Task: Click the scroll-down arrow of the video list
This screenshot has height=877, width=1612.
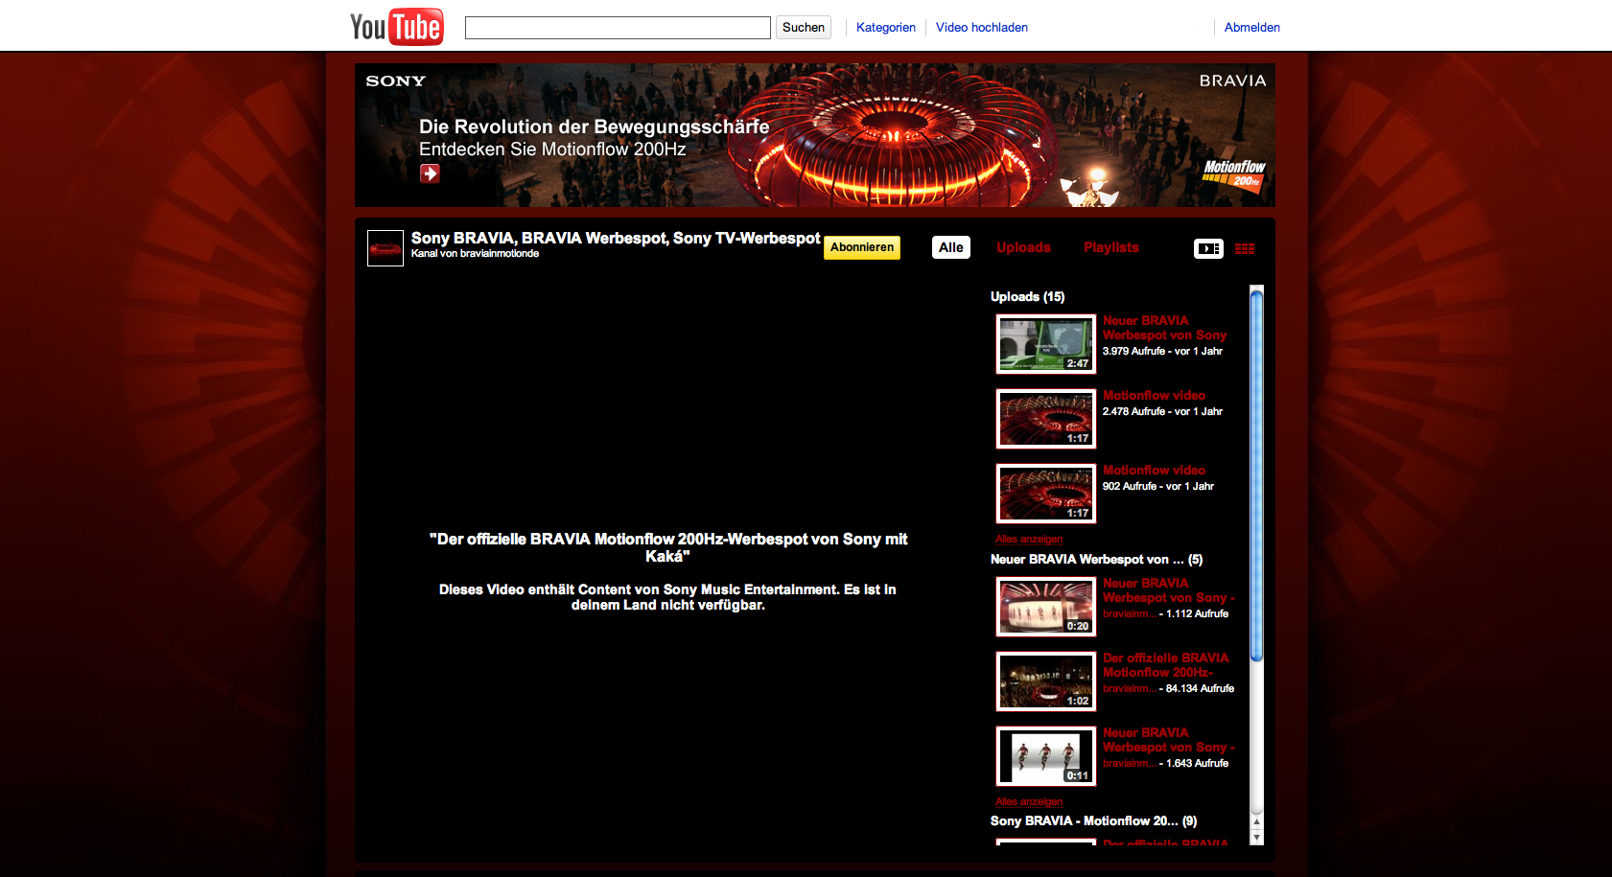Action: [1256, 838]
